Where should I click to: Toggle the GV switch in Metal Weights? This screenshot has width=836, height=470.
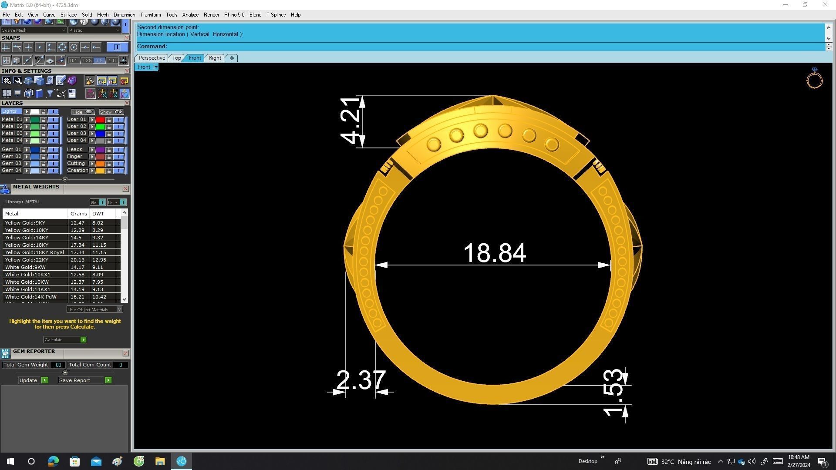point(101,202)
